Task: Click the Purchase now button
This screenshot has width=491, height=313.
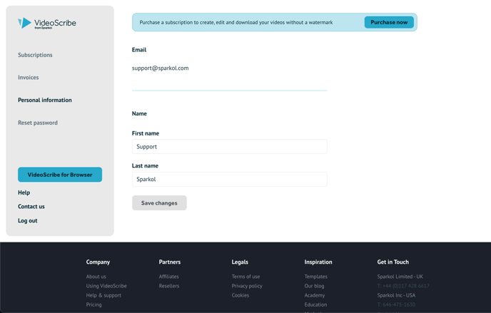Action: pyautogui.click(x=389, y=22)
